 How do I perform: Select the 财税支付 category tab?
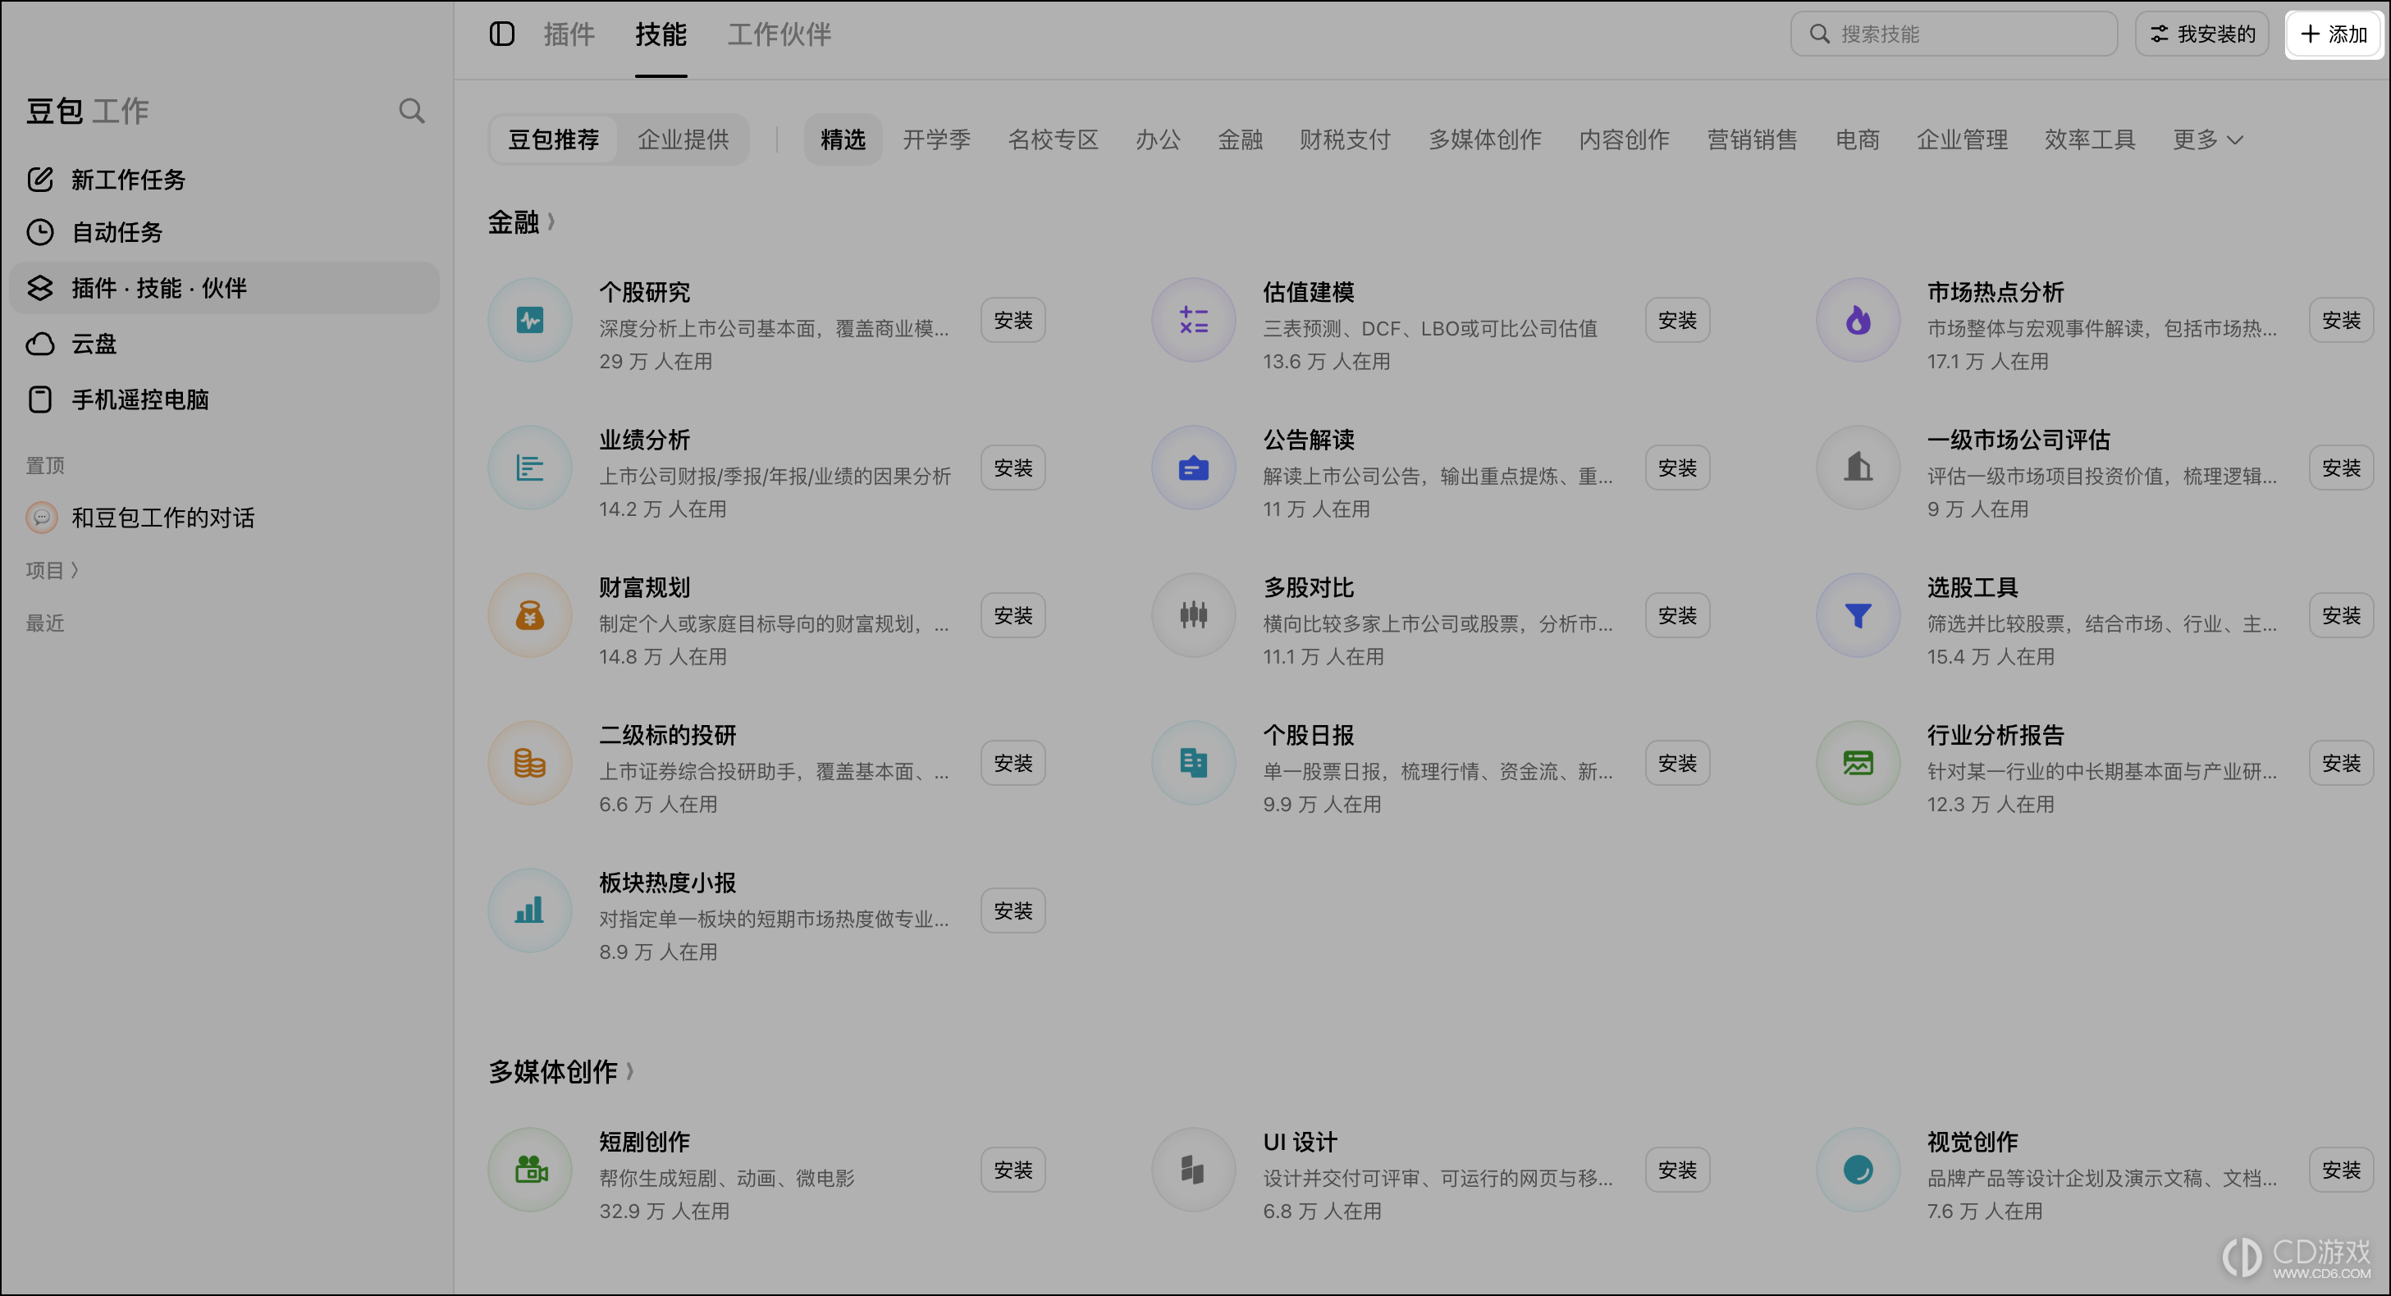click(x=1345, y=139)
